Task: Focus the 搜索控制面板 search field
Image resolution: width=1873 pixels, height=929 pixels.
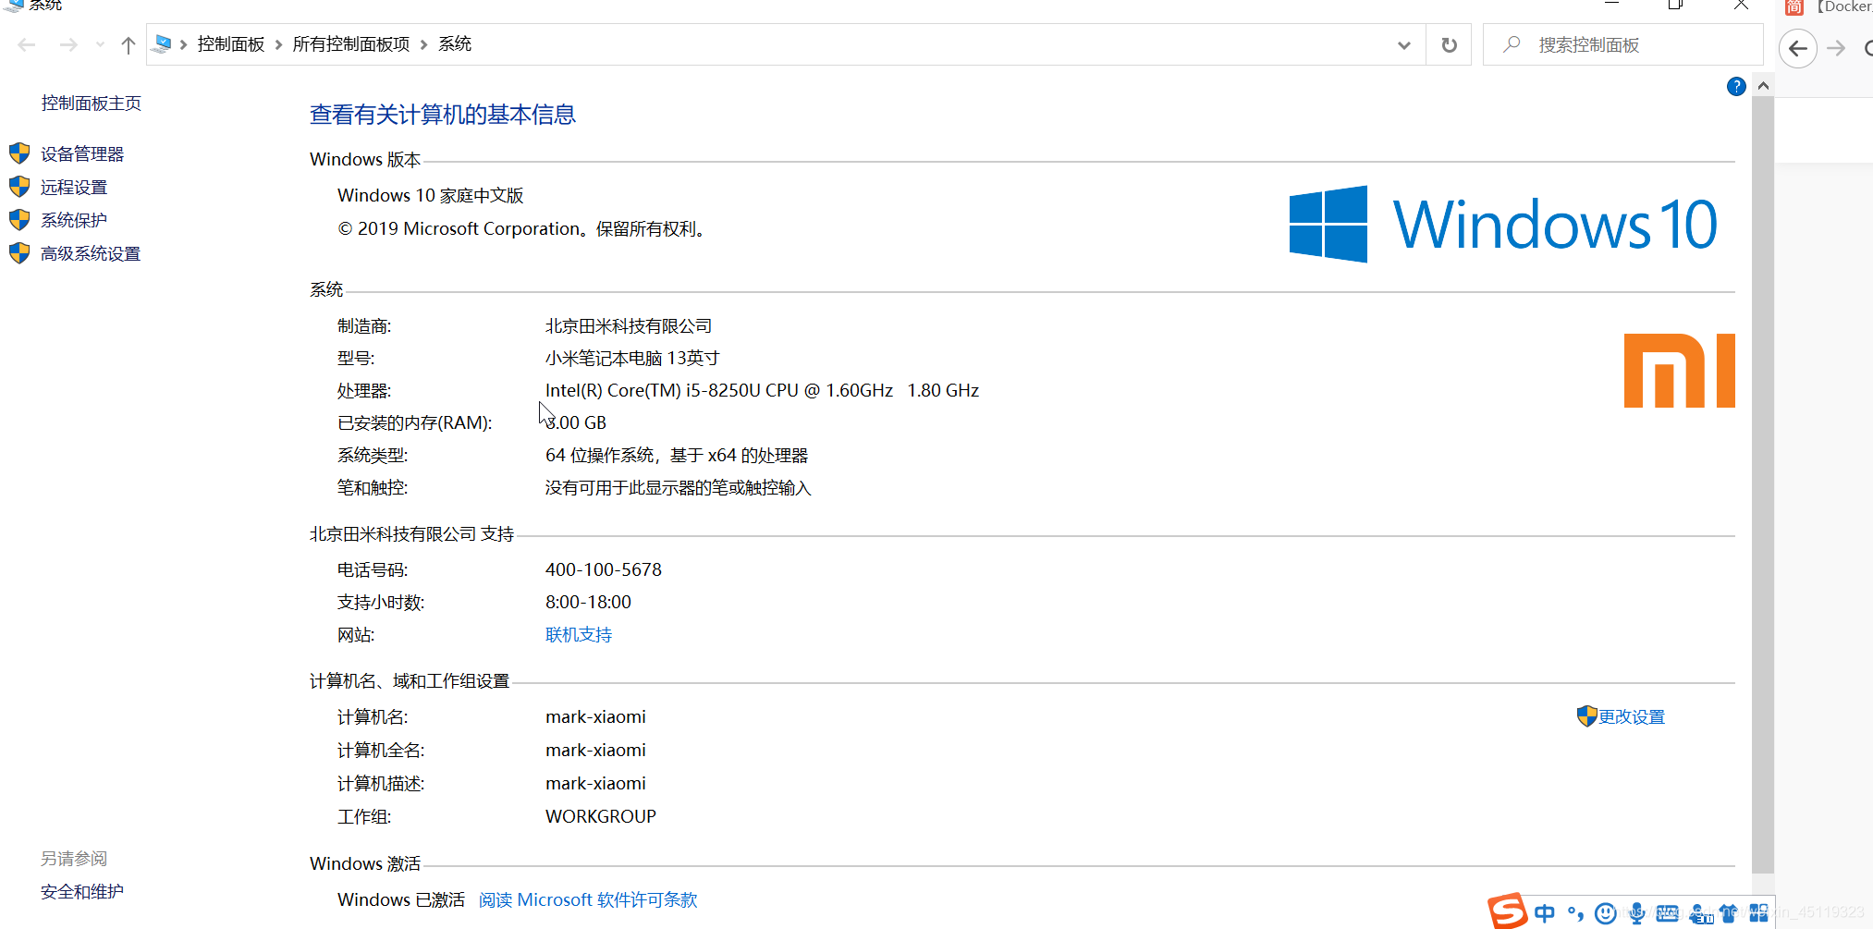Action: [x=1623, y=44]
